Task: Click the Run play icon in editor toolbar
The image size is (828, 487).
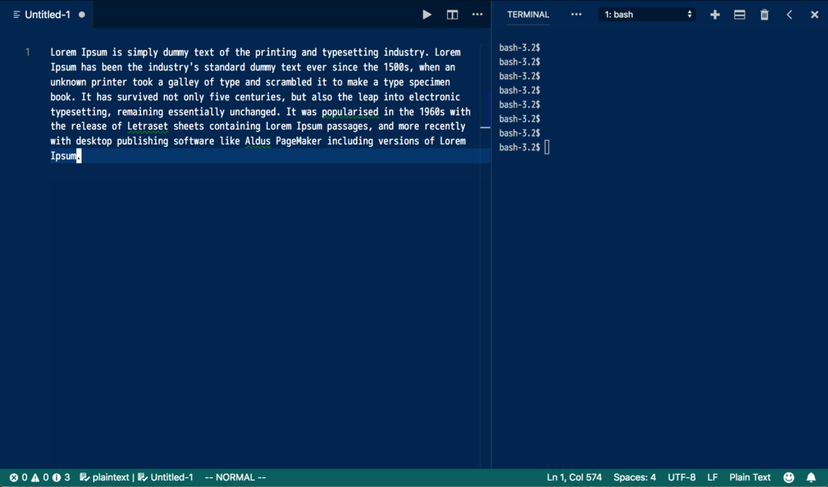Action: click(x=427, y=15)
